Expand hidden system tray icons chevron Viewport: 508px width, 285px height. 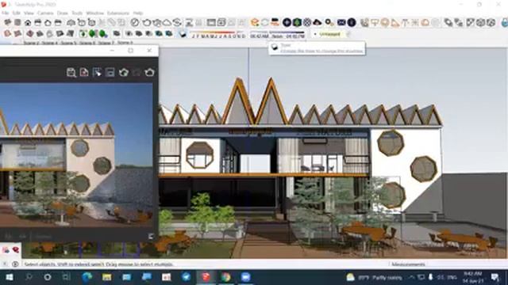click(x=411, y=277)
